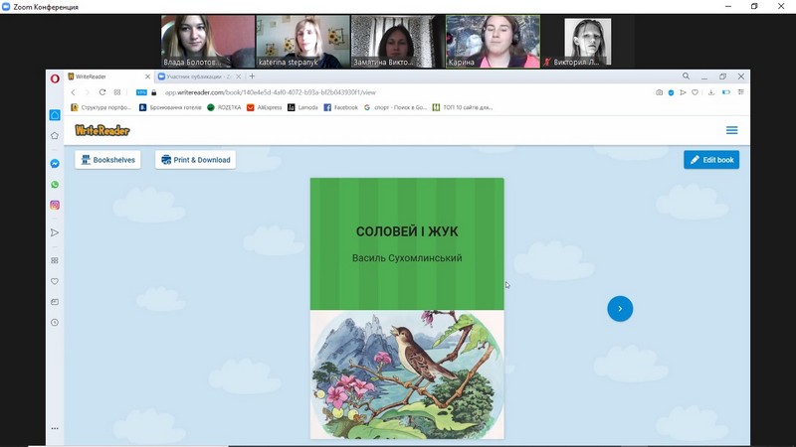Open Speed Dial grid in sidebar
This screenshot has width=796, height=447.
[x=55, y=260]
